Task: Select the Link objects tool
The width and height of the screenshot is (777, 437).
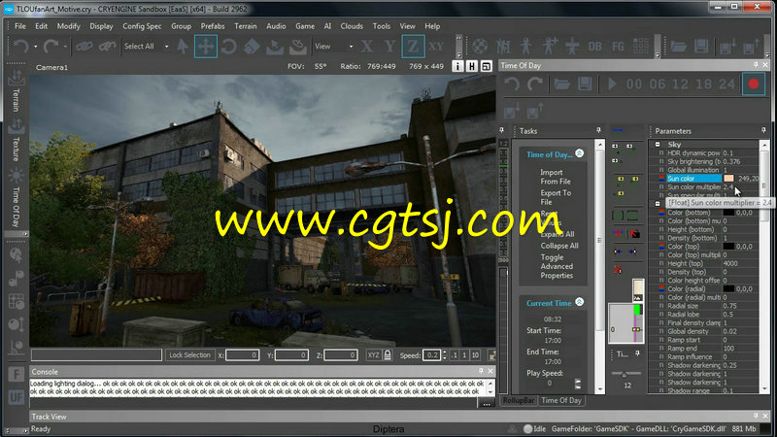Action: point(84,47)
